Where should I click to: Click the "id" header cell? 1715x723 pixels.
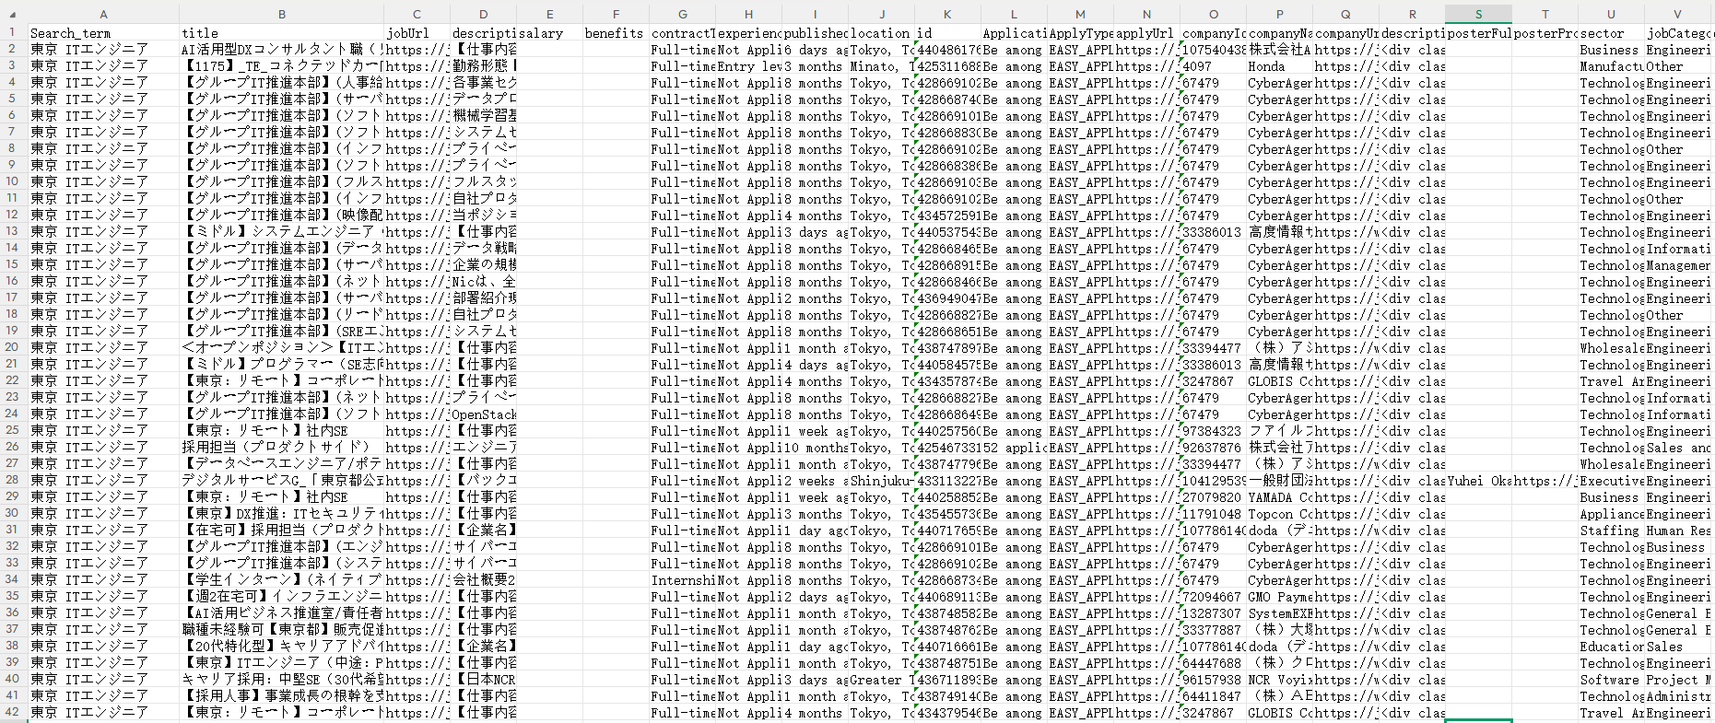point(947,33)
